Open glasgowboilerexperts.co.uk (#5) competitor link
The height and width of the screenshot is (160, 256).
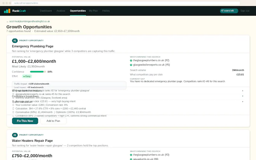[151, 65]
